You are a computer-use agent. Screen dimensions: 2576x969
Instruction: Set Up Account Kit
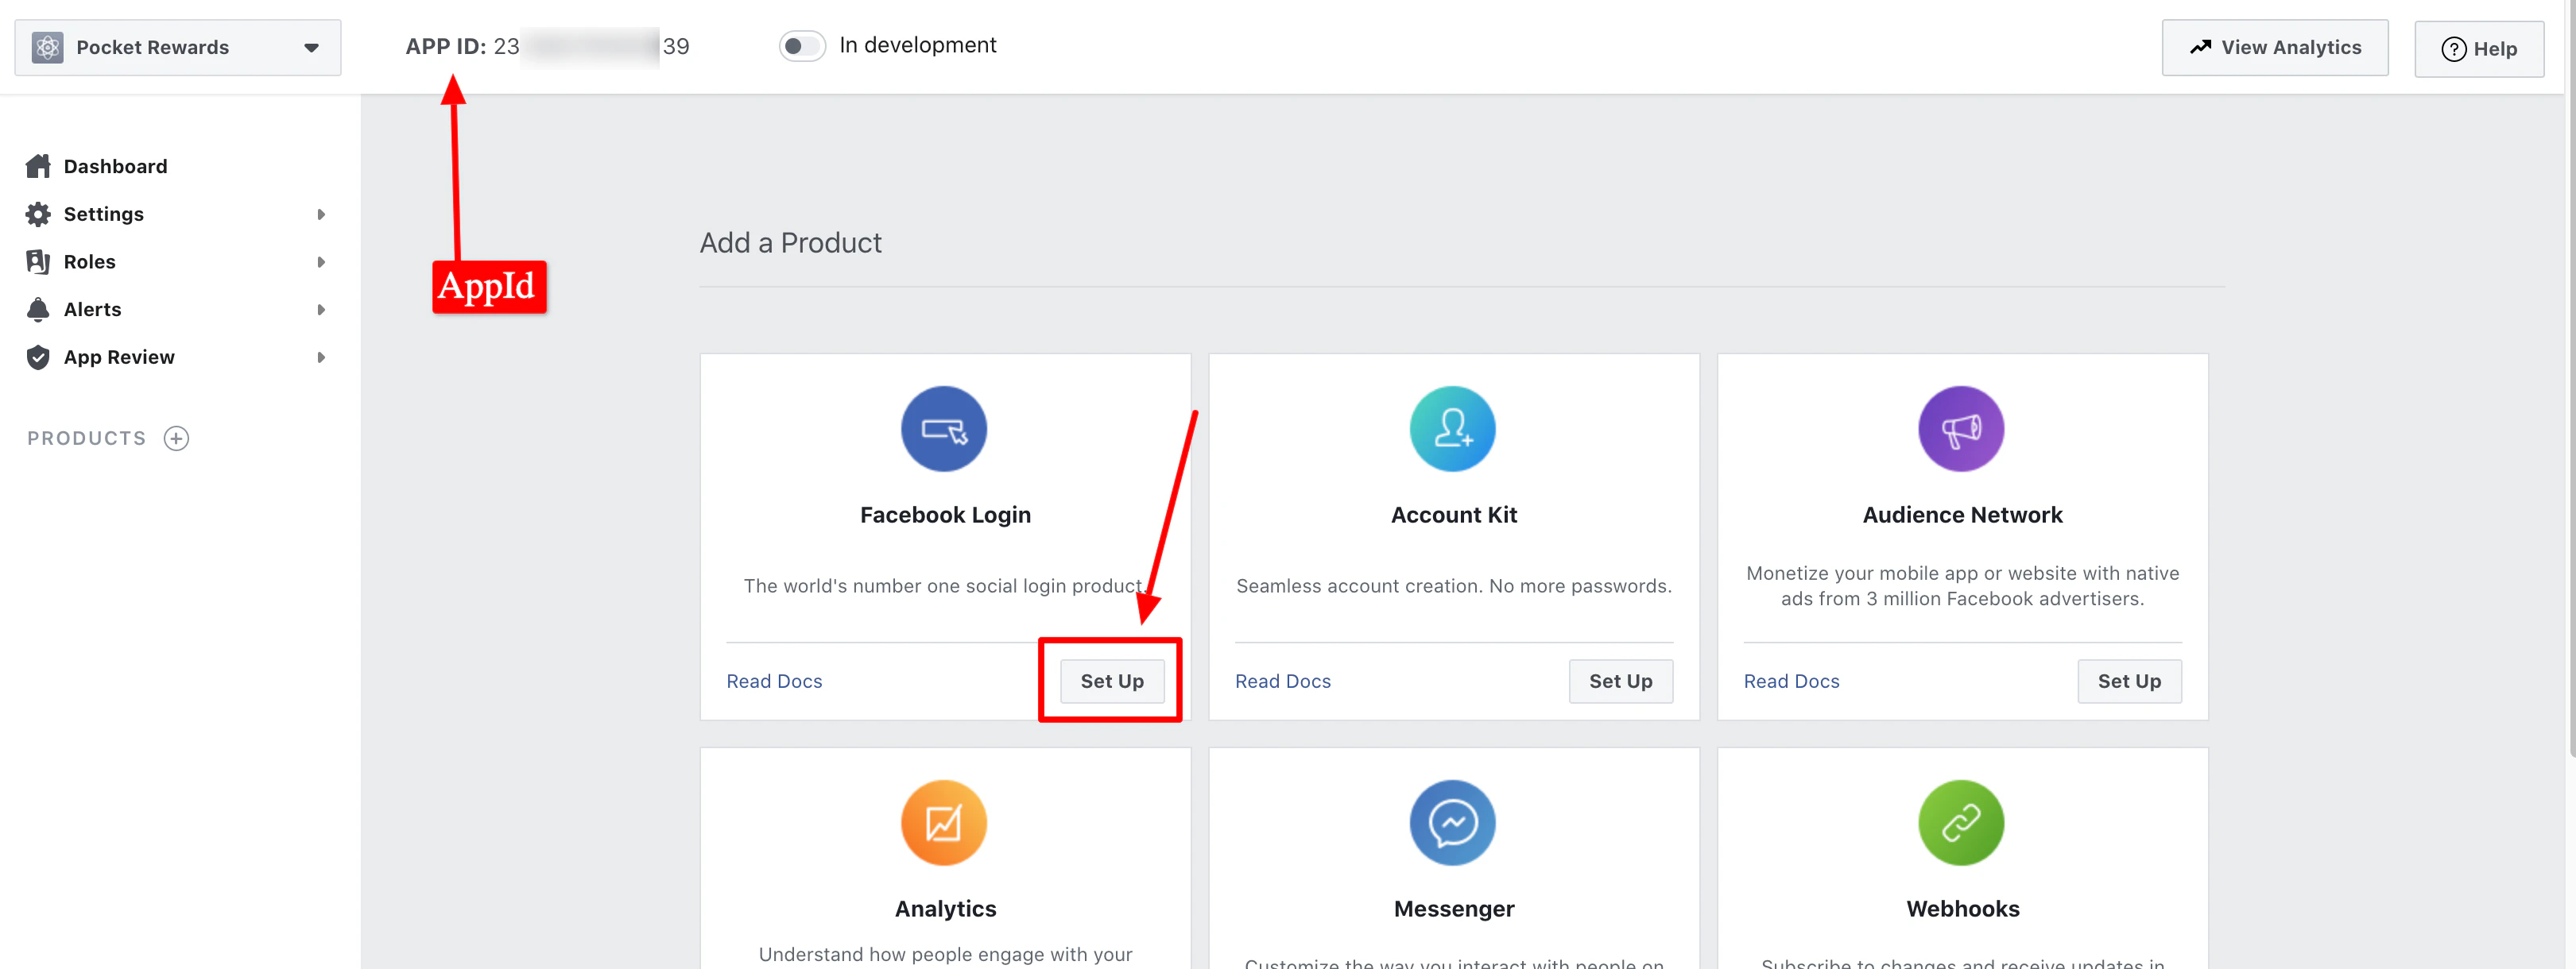click(x=1621, y=681)
